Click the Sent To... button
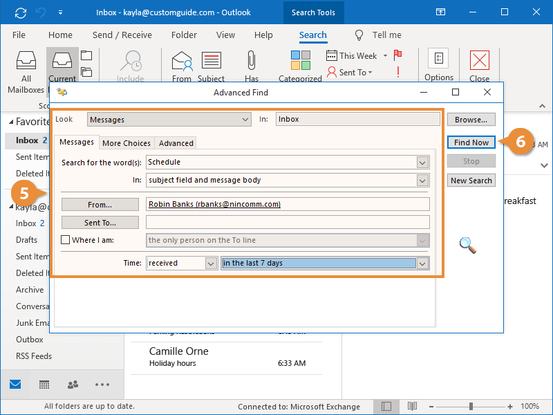Viewport: 553px width, 415px height. tap(100, 223)
